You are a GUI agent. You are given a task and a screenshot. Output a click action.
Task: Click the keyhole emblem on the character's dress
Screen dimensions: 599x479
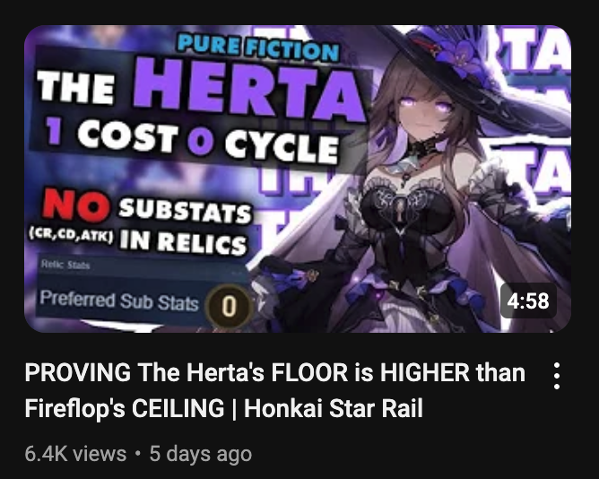pyautogui.click(x=400, y=212)
